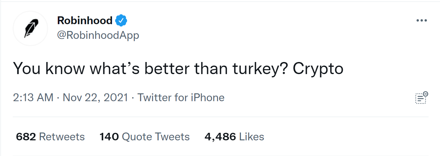Click the 140 quote count number
440x156 pixels.
109,137
